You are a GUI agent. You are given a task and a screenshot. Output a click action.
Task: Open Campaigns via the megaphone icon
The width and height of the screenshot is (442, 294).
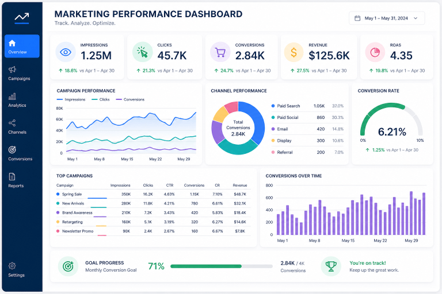pyautogui.click(x=12, y=69)
